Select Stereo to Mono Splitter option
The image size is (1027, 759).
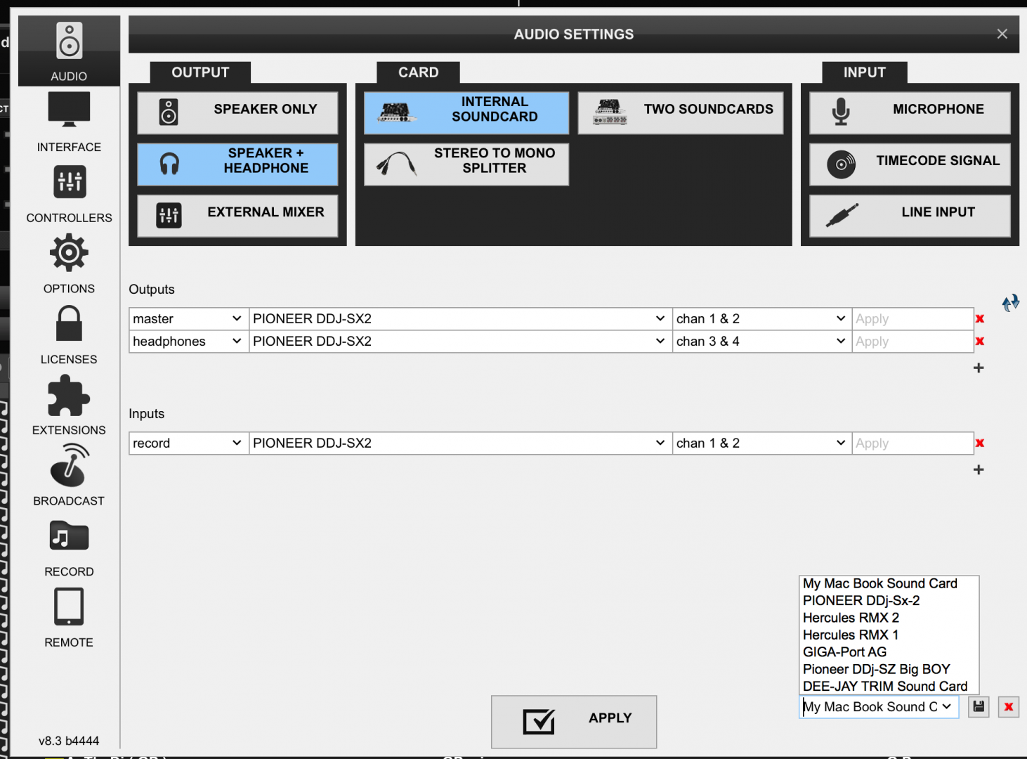tap(466, 164)
